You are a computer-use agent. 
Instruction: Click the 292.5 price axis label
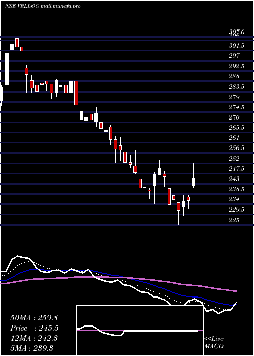click(x=237, y=66)
